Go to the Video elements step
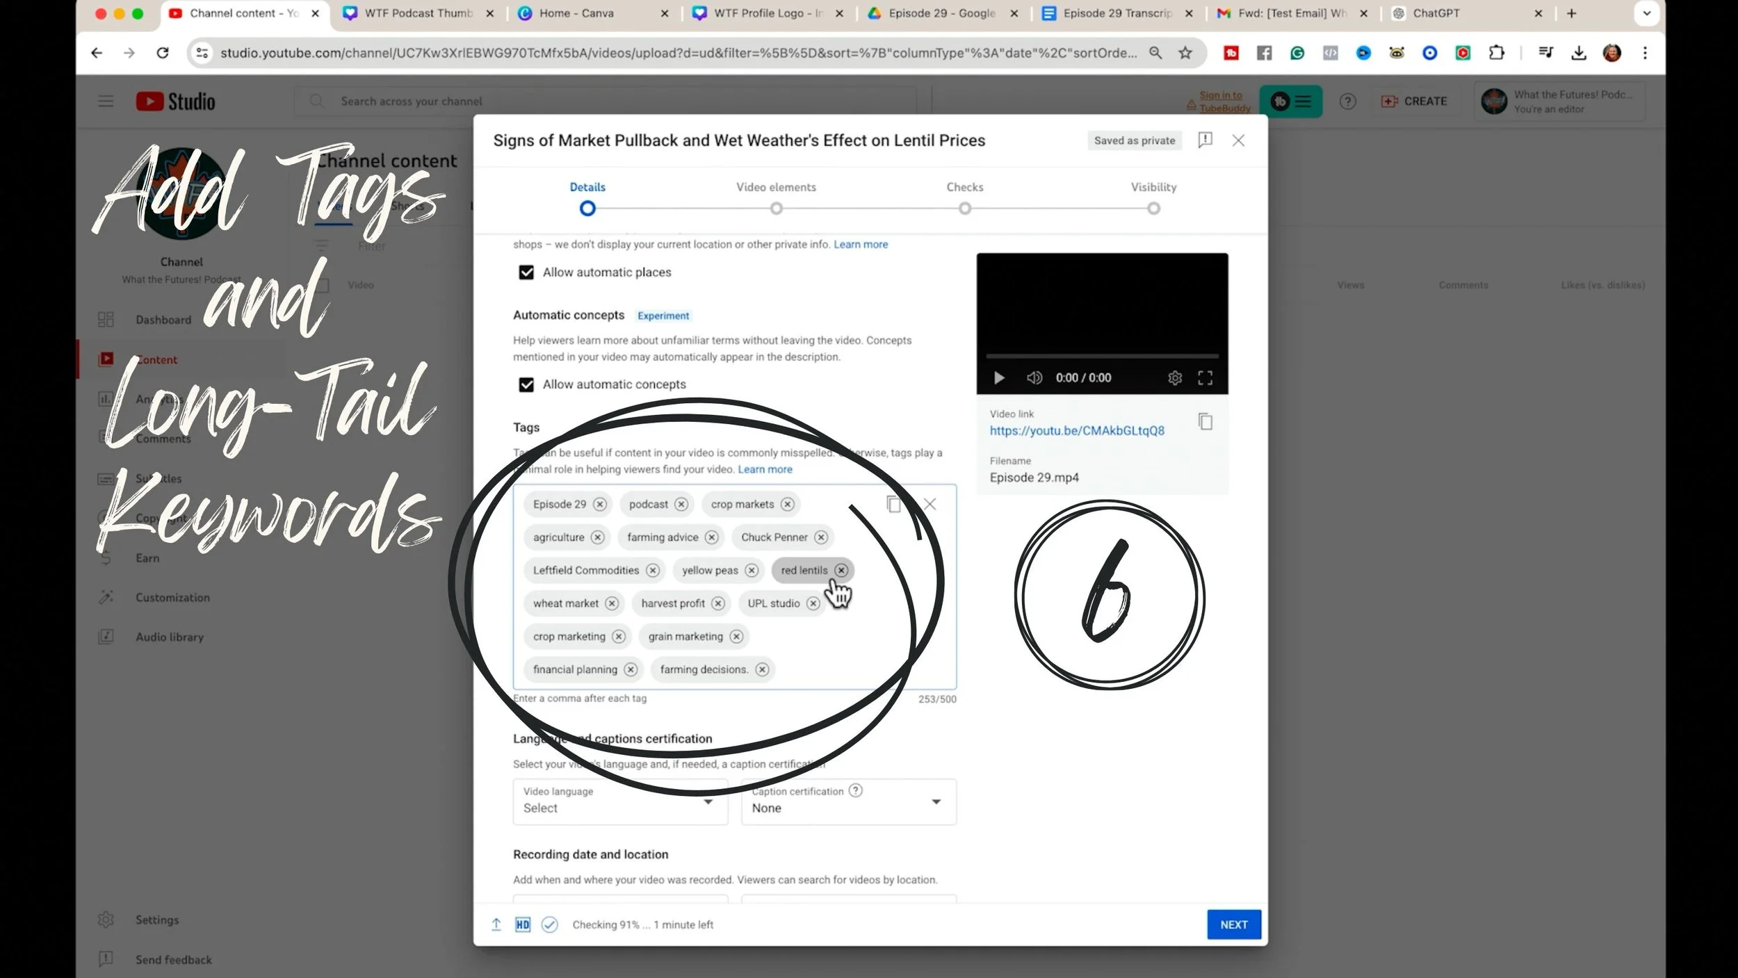 pyautogui.click(x=776, y=197)
